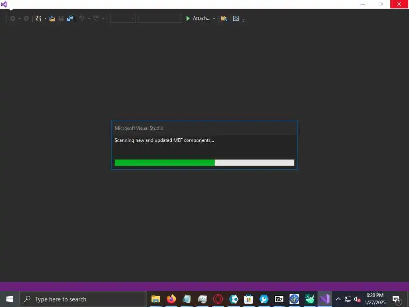The height and width of the screenshot is (307, 409).
Task: Click the Open File folder icon
Action: pos(52,18)
